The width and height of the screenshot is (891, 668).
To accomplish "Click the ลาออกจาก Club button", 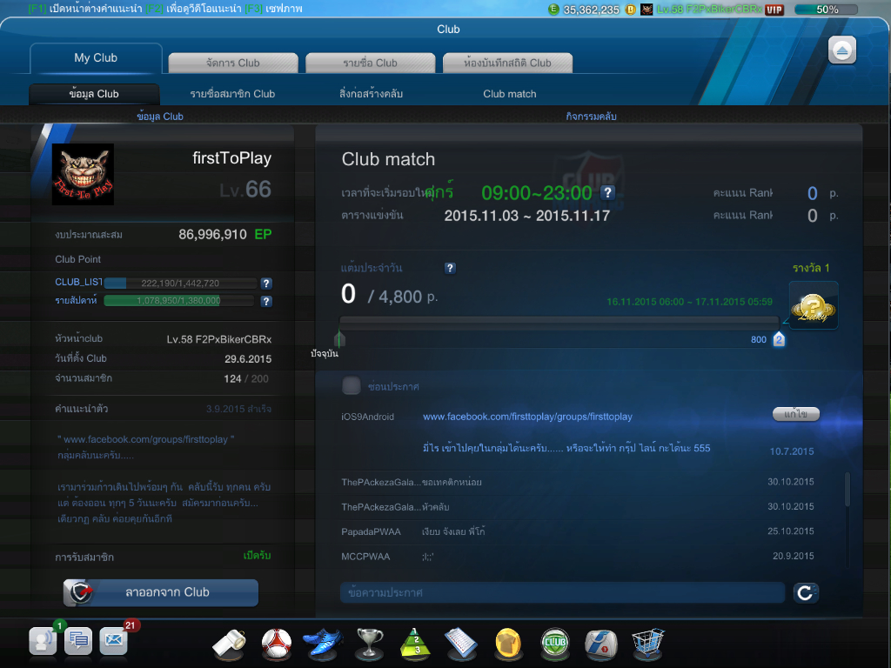I will 161,592.
